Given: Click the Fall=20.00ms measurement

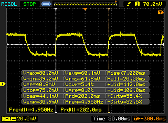Looking at the screenshot, I should 126,79.
